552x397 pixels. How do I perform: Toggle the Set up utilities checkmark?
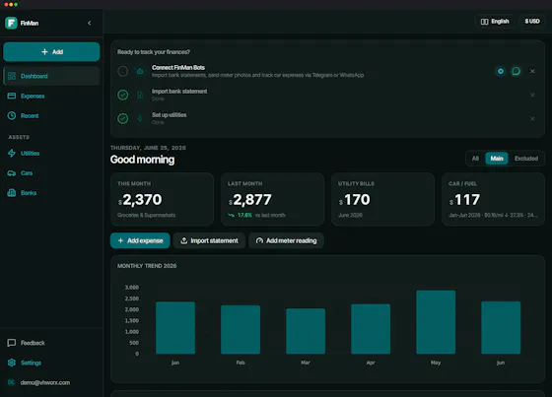pyautogui.click(x=123, y=118)
